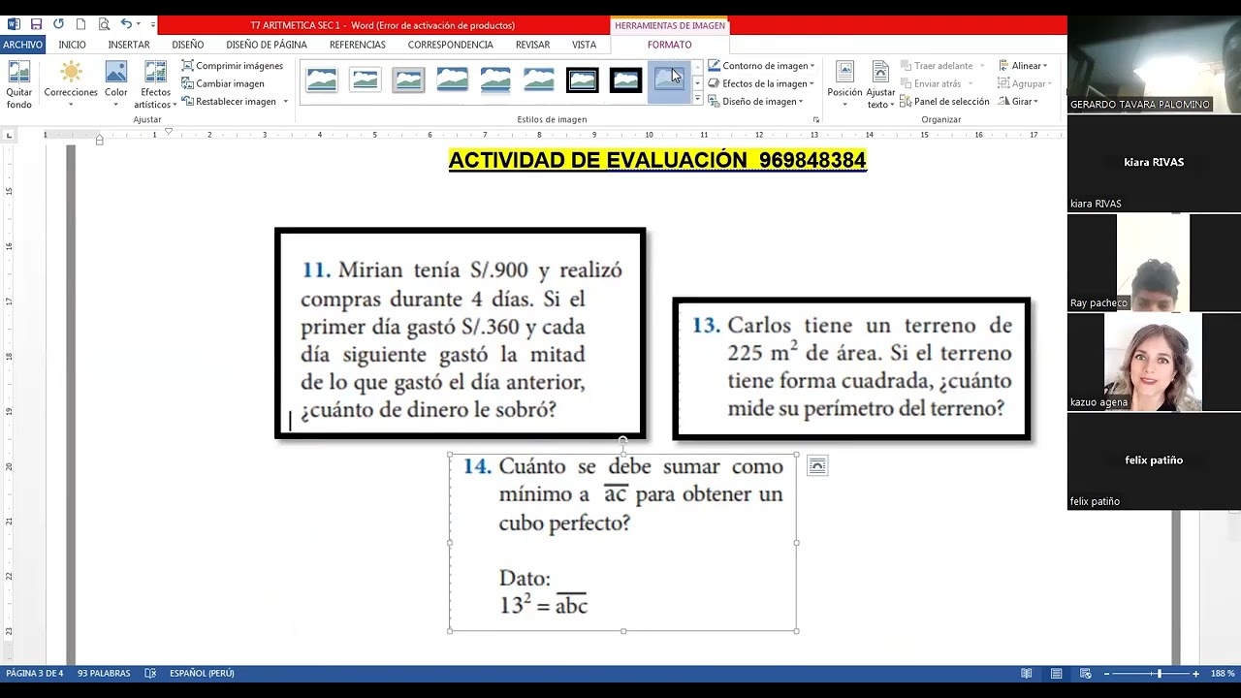Open the Correcciones gallery
1241x698 pixels.
tap(71, 85)
